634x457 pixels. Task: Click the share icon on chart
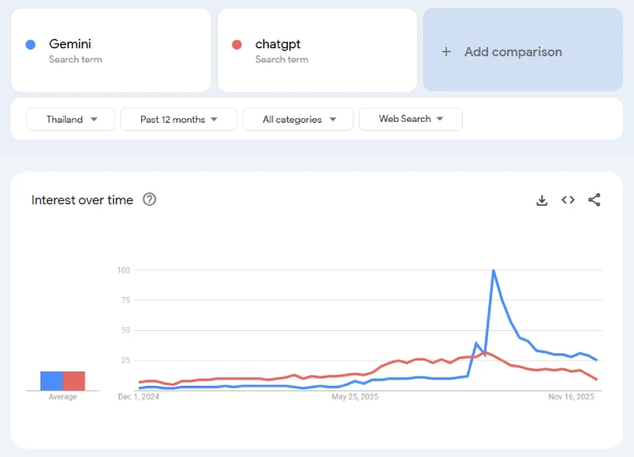pyautogui.click(x=594, y=200)
